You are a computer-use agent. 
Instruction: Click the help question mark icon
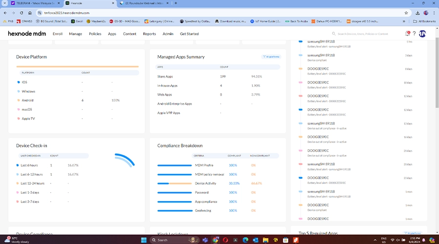pyautogui.click(x=414, y=34)
